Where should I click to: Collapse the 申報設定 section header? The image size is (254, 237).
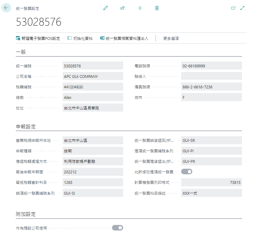tap(26, 126)
